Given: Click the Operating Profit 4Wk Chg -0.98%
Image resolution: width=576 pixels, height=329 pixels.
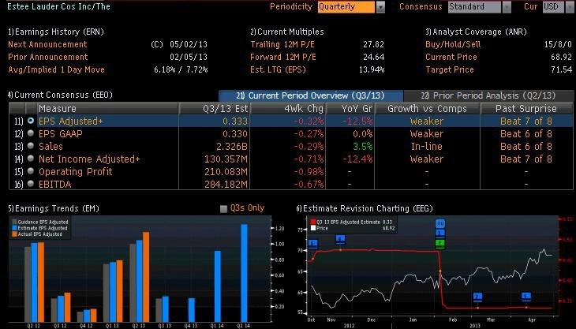Looking at the screenshot, I should click(x=309, y=171).
